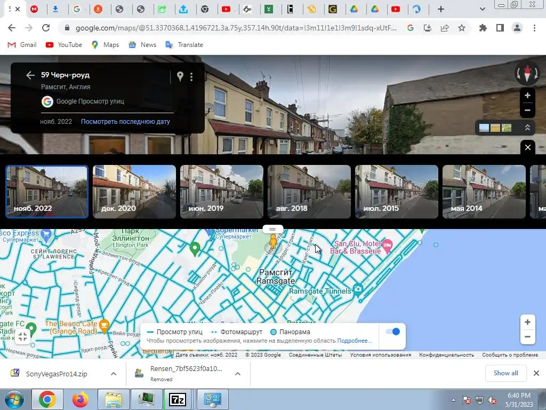Switch to the Google tab
This screenshot has height=410, width=546.
pos(77,9)
